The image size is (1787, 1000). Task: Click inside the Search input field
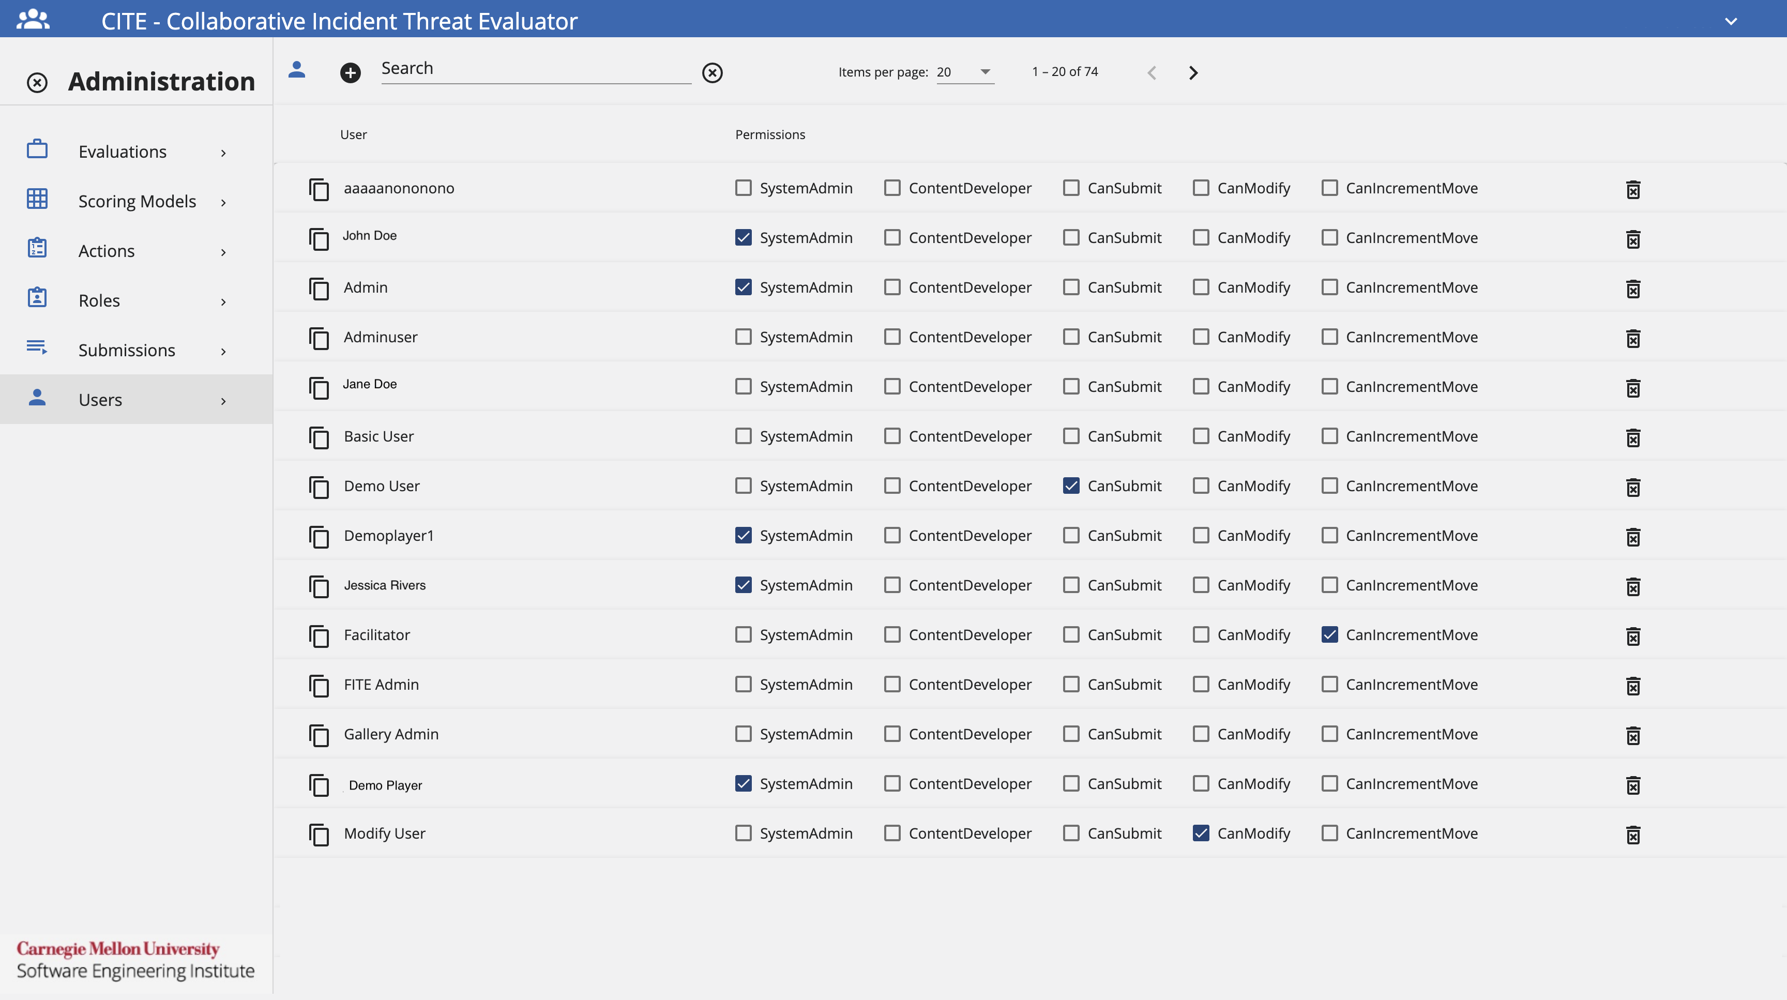pyautogui.click(x=534, y=69)
